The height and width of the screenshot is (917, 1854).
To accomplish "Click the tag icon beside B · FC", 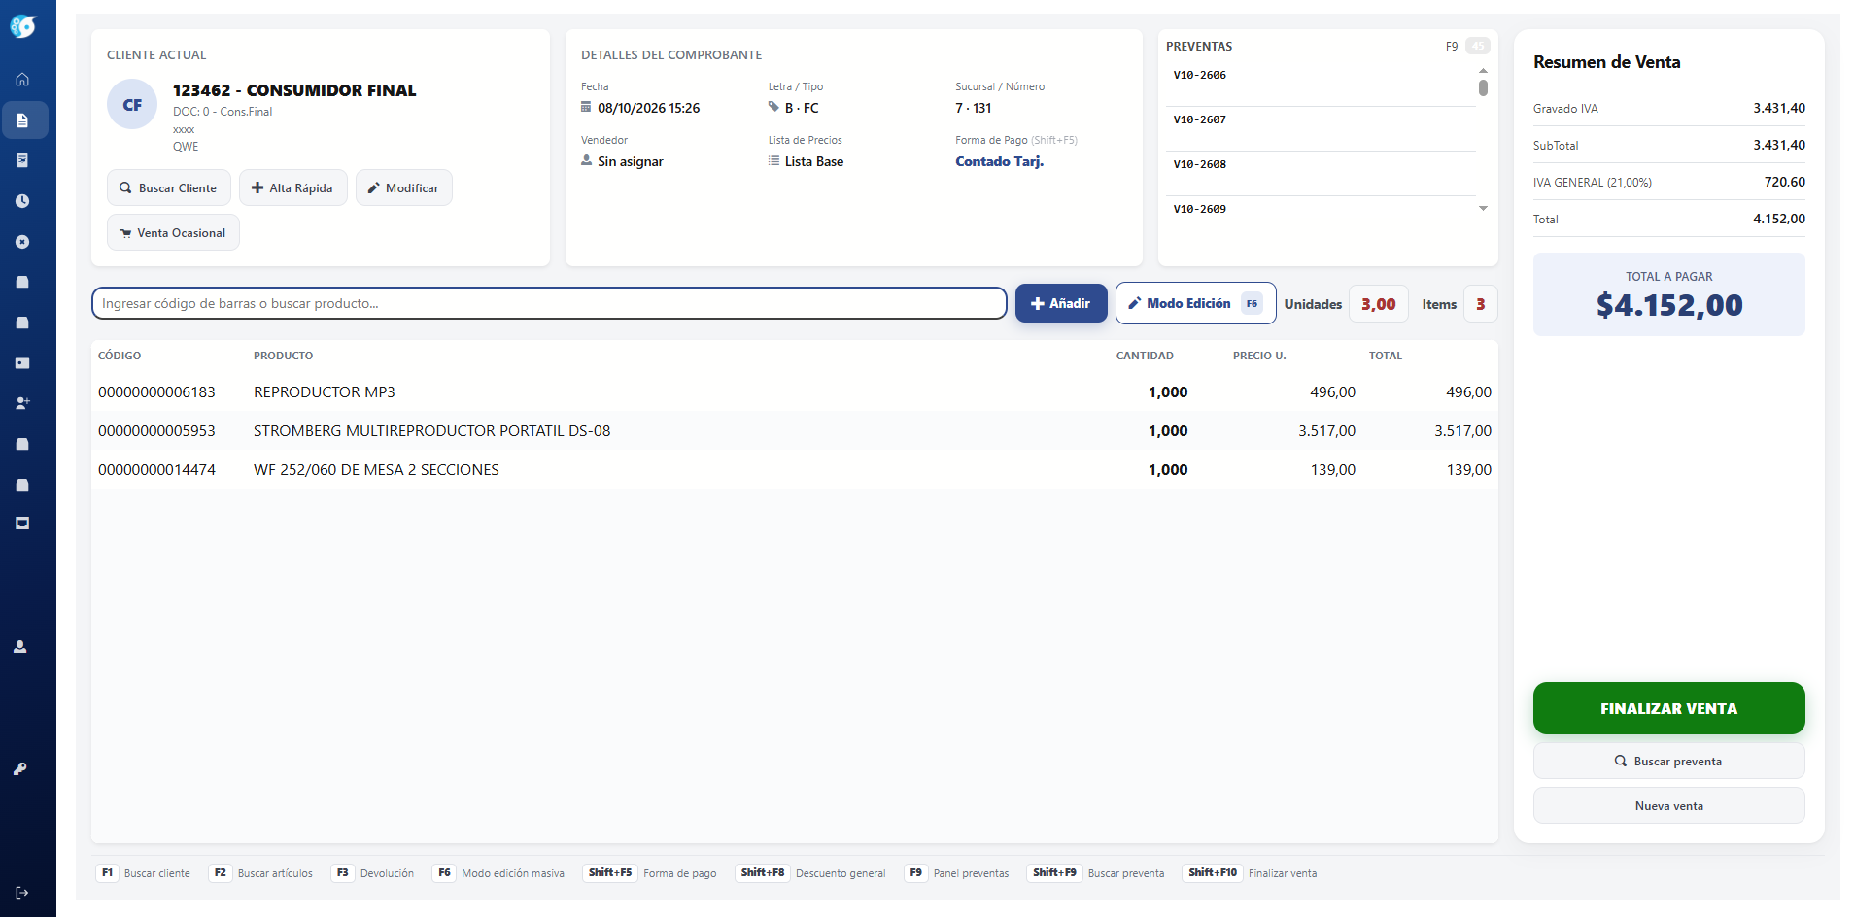I will coord(773,107).
